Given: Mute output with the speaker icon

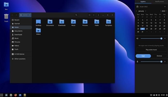Looking at the screenshot, I should (x=138, y=38).
